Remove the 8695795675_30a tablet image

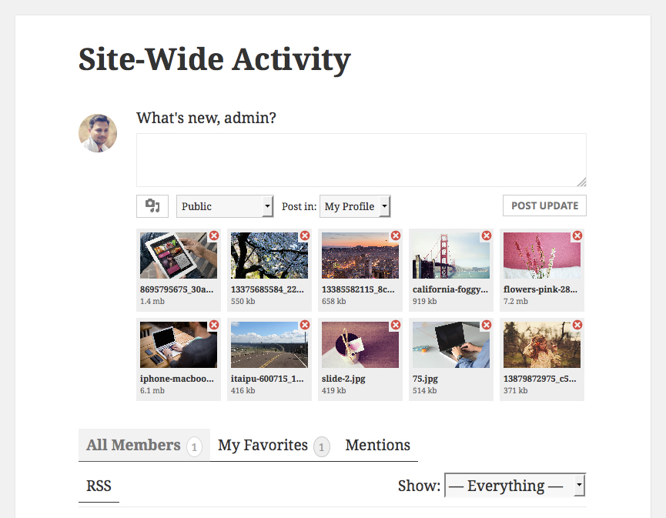coord(214,236)
